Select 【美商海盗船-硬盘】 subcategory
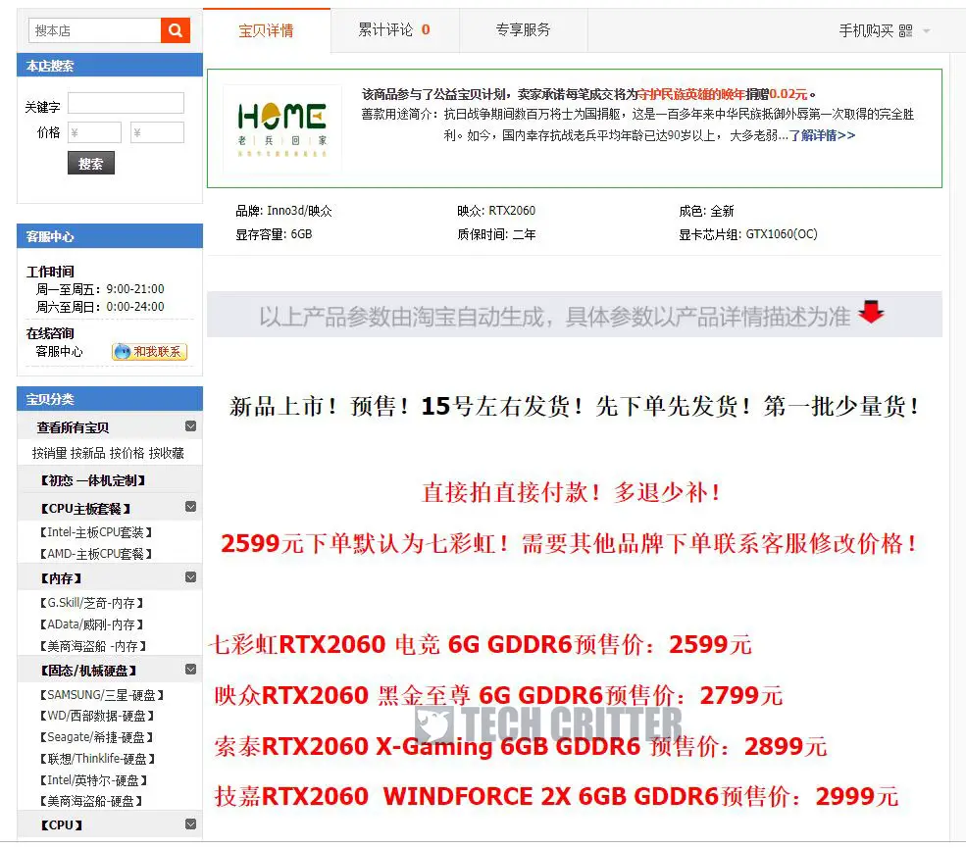Screen dimensions: 966x848 point(90,801)
